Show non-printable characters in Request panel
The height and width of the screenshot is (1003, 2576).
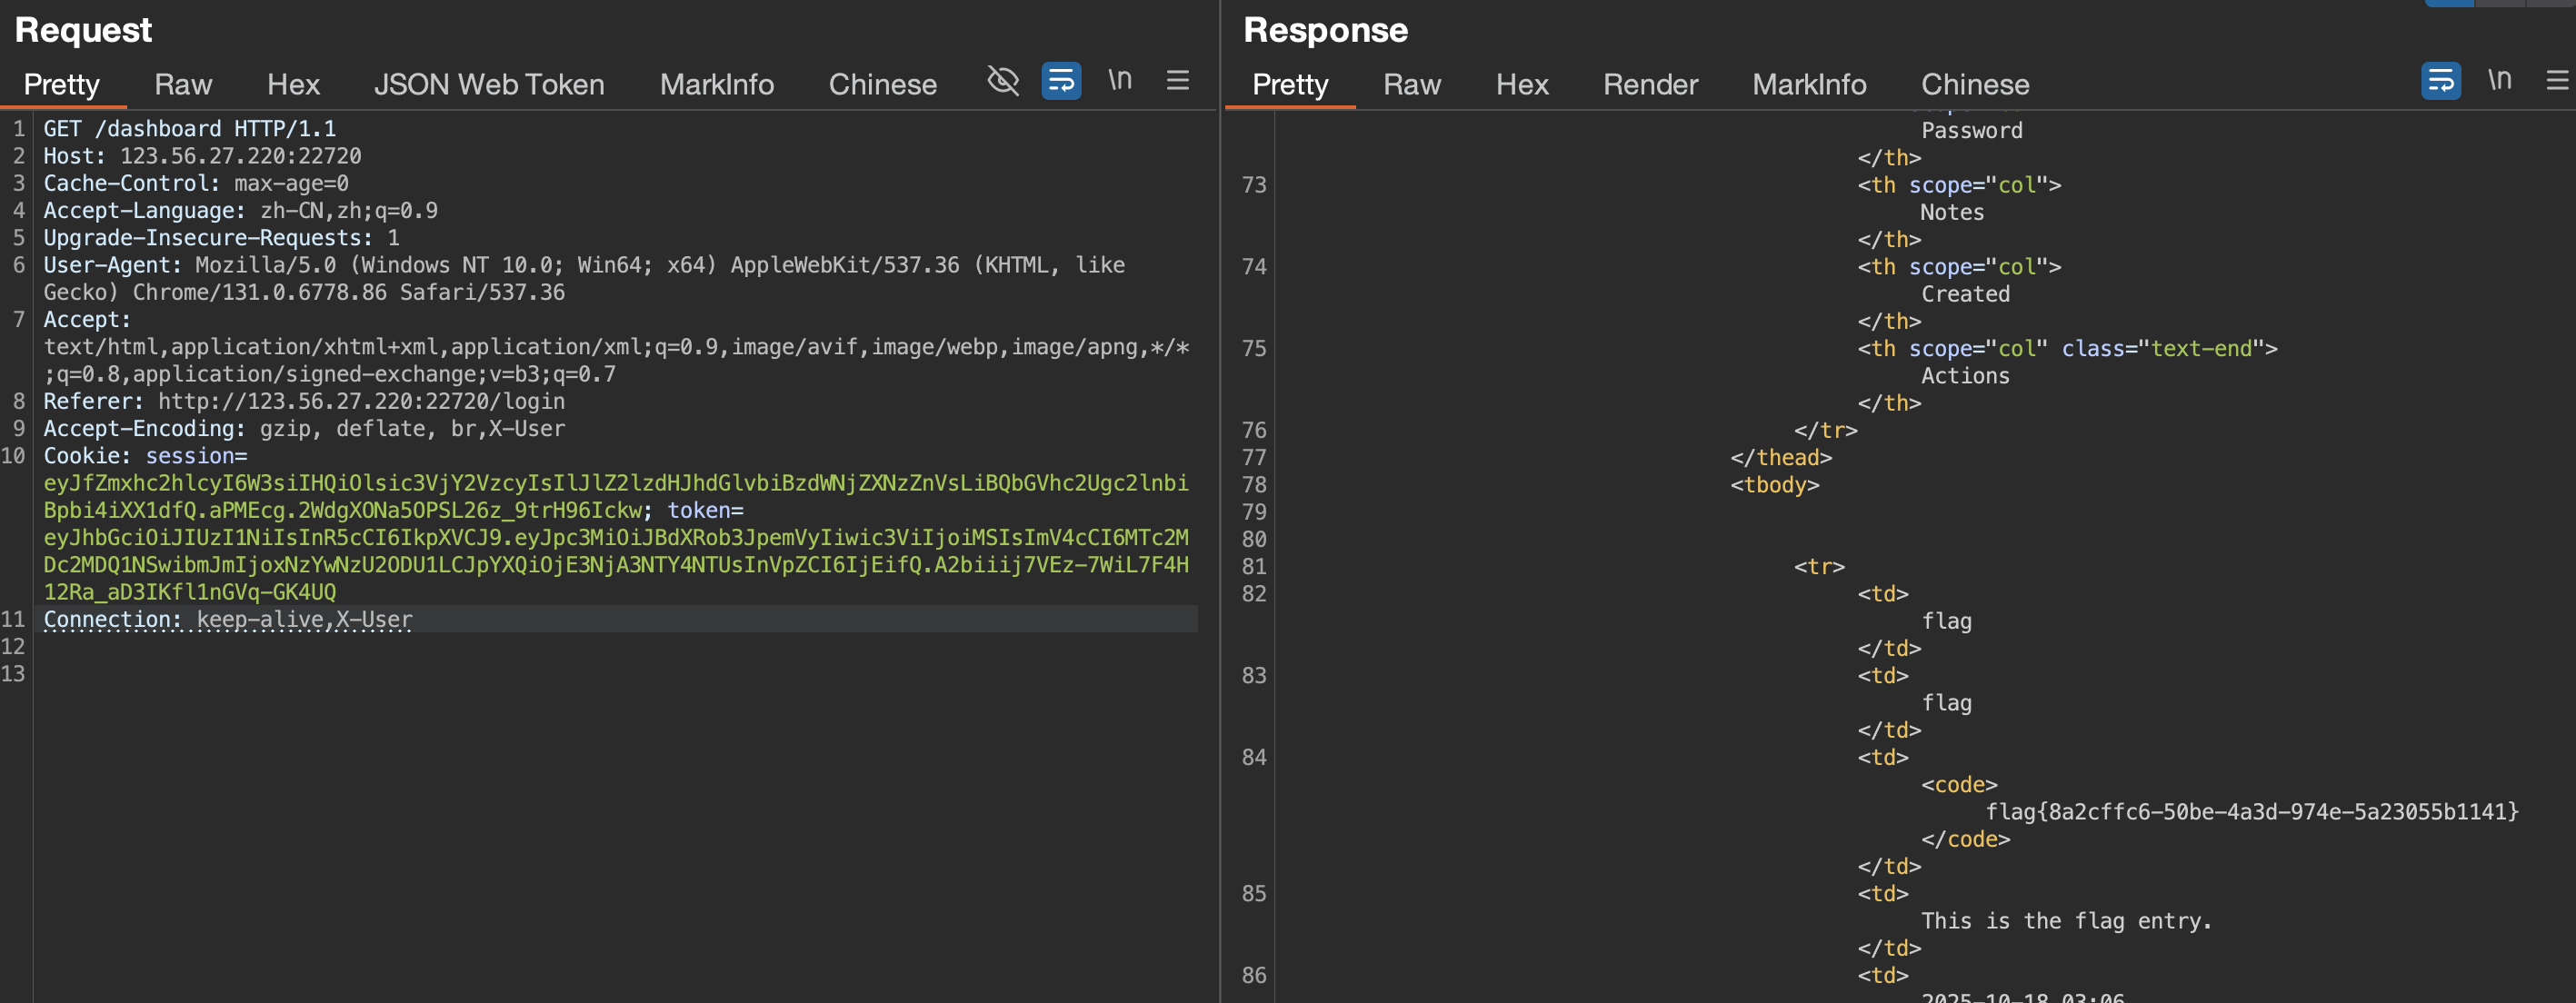[x=1120, y=81]
